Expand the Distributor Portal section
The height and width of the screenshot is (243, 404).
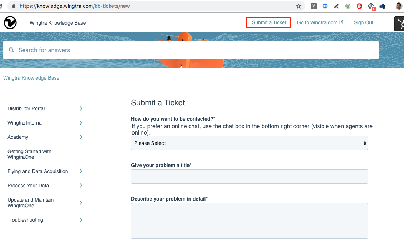26,108
